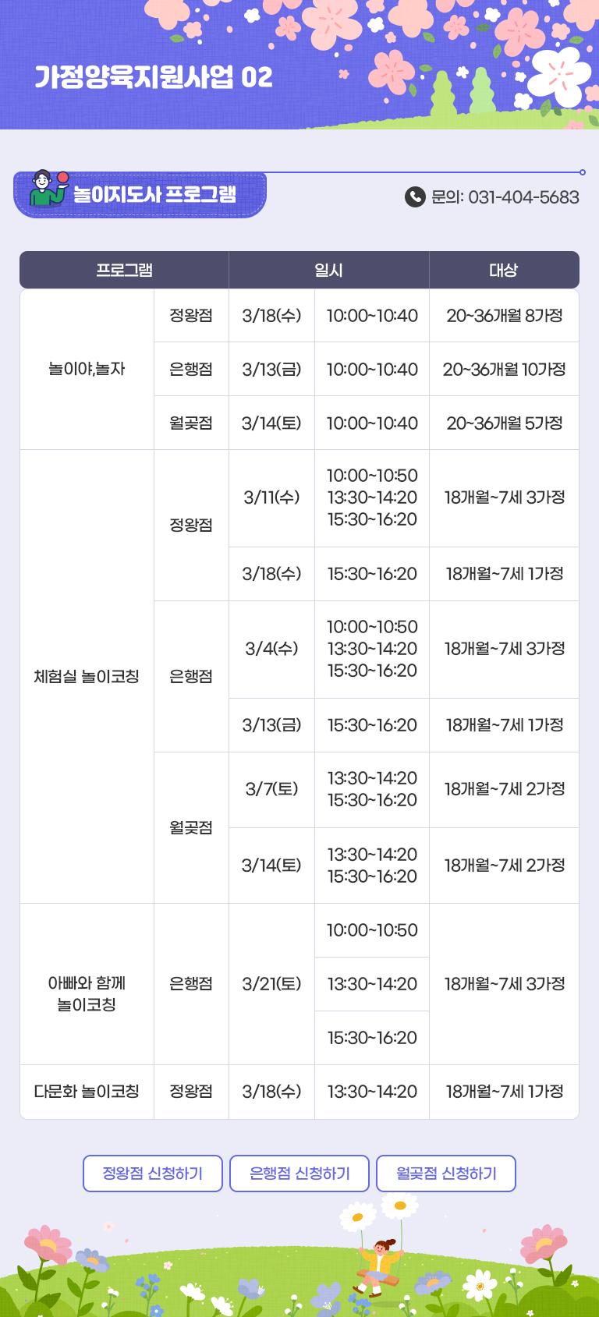Screen dimensions: 599x1317
Task: Click the pink flower in bottom-left corner
Action: tap(48, 1244)
